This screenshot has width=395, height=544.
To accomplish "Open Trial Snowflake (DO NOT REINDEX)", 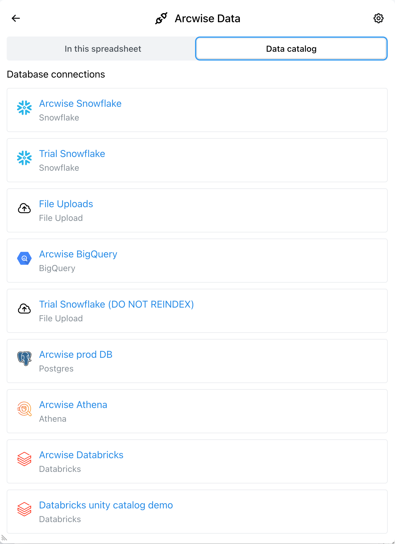I will pyautogui.click(x=116, y=305).
